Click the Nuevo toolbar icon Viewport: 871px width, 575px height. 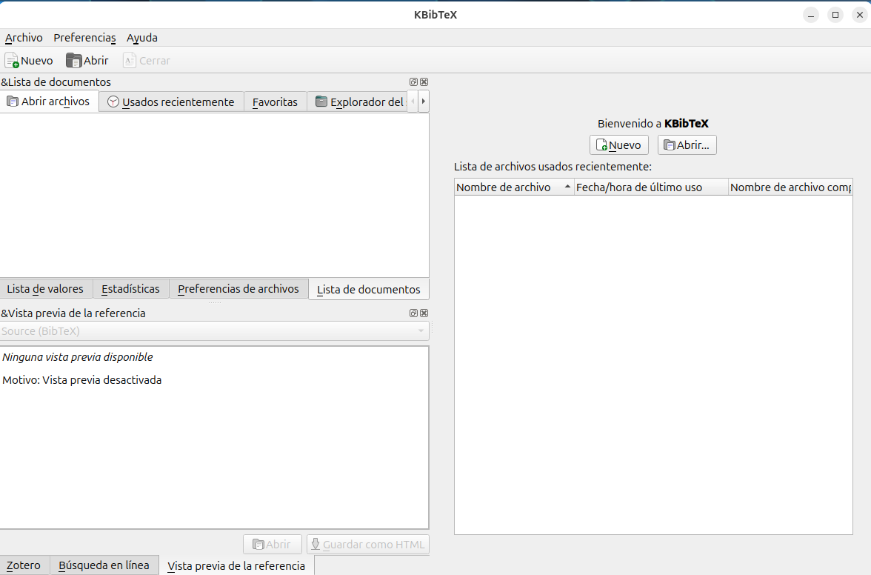12,60
